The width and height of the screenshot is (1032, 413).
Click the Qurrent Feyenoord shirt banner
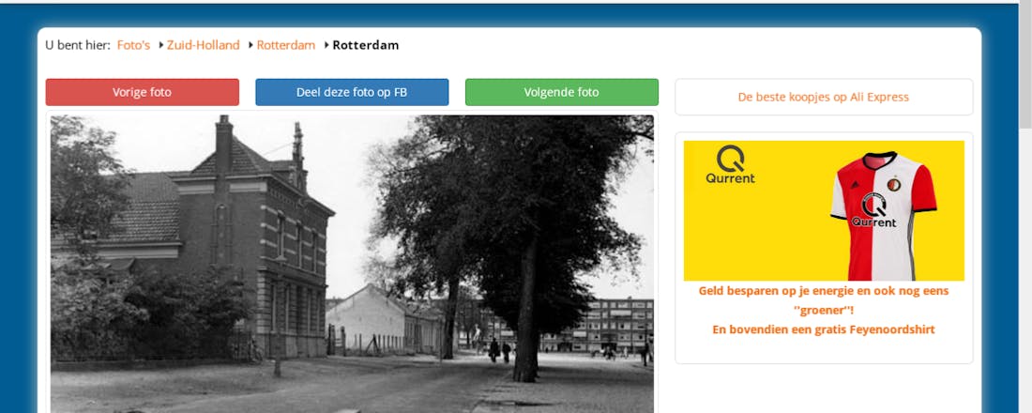tap(824, 211)
